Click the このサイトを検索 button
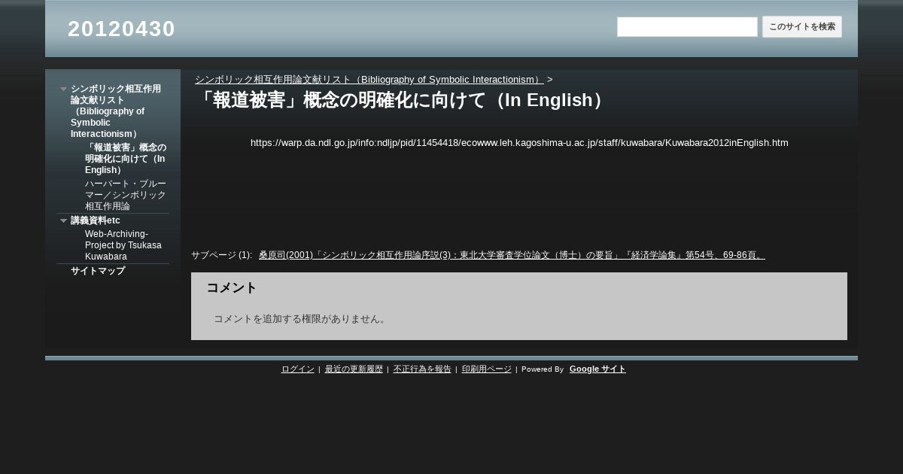 [802, 27]
